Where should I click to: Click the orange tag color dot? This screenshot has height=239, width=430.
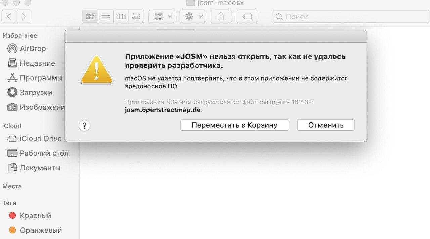point(12,230)
